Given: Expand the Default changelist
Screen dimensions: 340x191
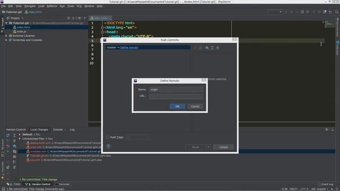Looking at the screenshot, I should (x=20, y=134).
